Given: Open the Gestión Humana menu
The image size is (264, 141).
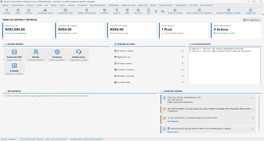Looking at the screenshot, I should point(166,5).
